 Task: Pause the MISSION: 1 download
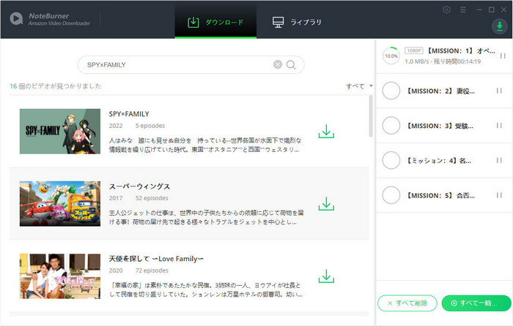coord(503,56)
